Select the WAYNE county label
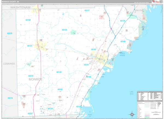This screenshot has height=119, width=164. click(139, 10)
